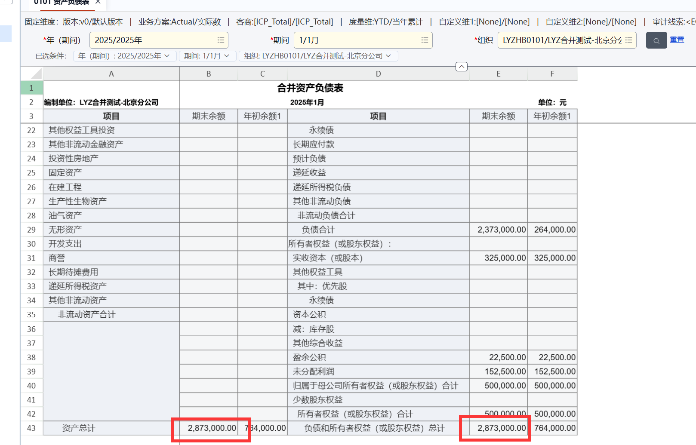Expand the 年（期间）: 2025/2025年 condition chip

click(167, 56)
